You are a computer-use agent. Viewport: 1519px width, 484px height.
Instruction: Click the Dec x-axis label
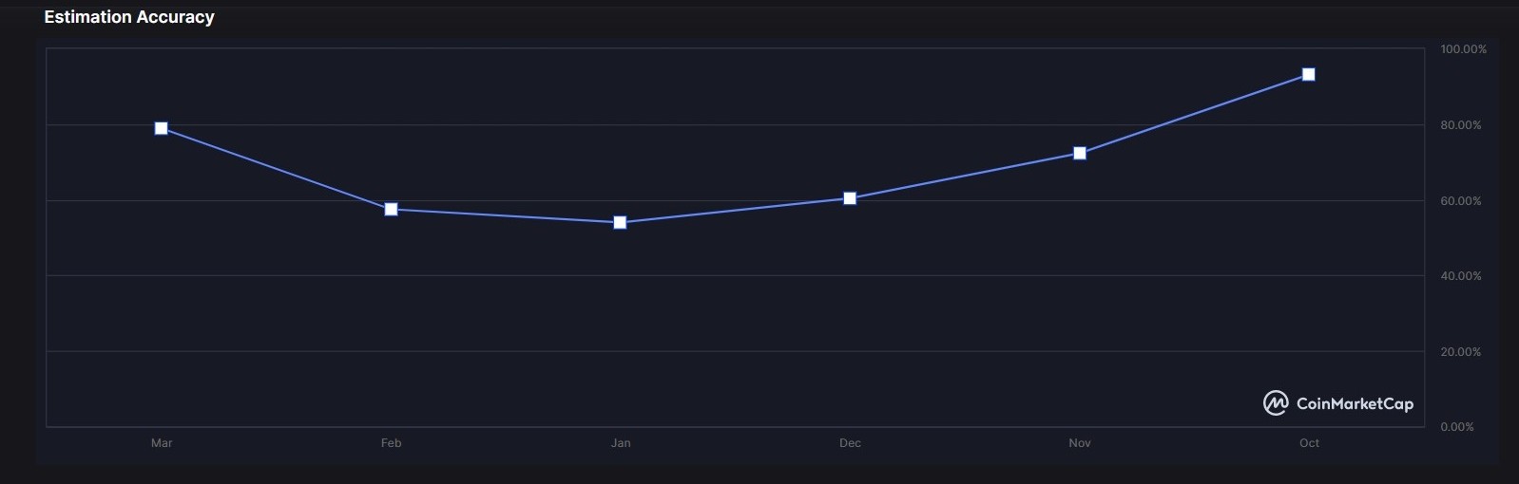click(x=850, y=443)
